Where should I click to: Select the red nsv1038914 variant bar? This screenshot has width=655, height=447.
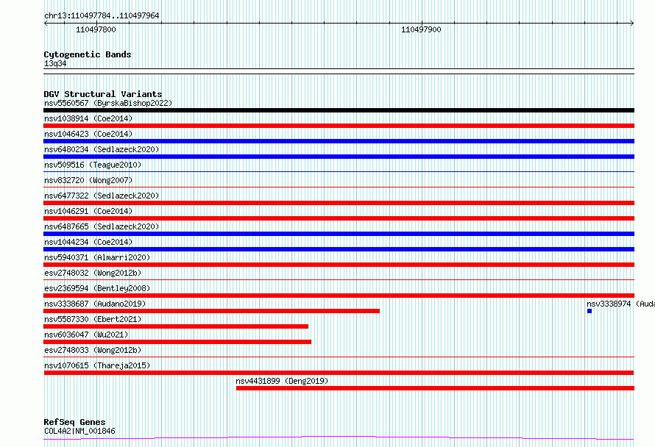[339, 126]
